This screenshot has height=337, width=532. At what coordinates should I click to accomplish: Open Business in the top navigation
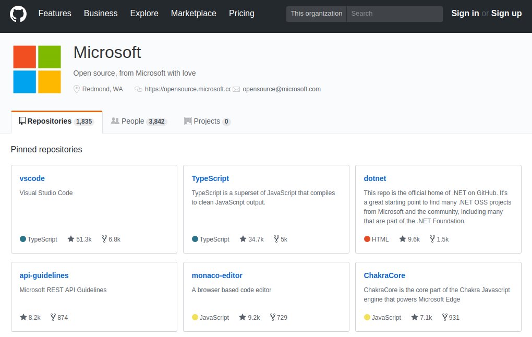coord(101,13)
